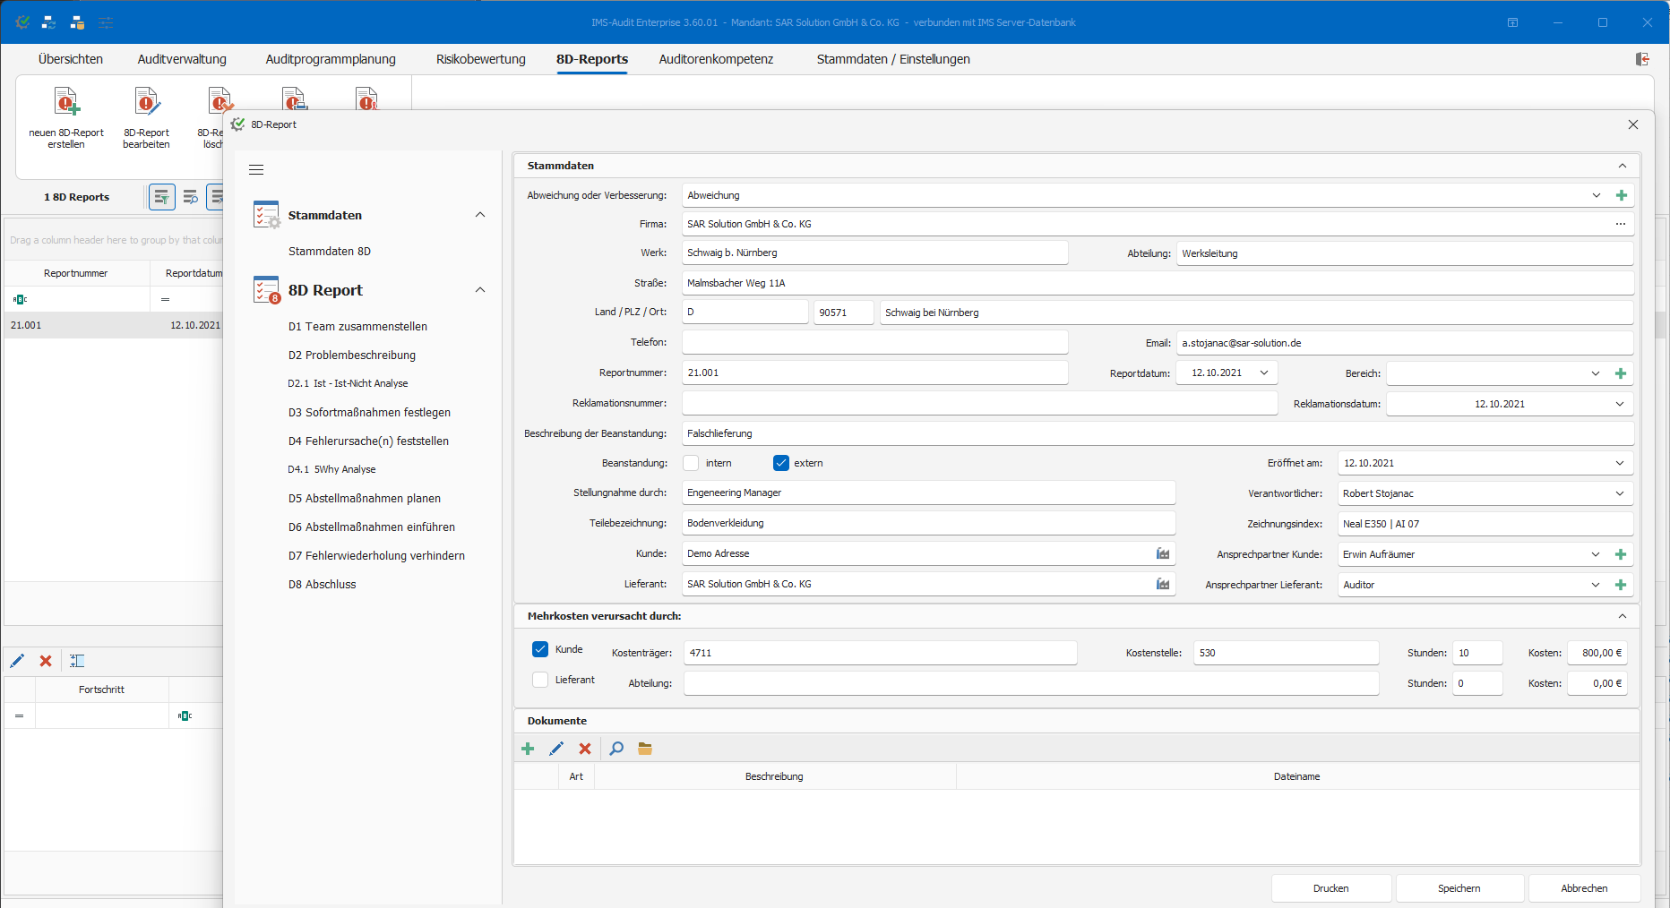This screenshot has height=908, width=1670.
Task: Select report row 21.001 in list
Action: click(114, 325)
